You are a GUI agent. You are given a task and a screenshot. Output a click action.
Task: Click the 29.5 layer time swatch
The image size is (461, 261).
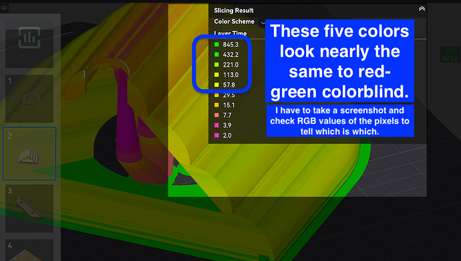pos(216,95)
